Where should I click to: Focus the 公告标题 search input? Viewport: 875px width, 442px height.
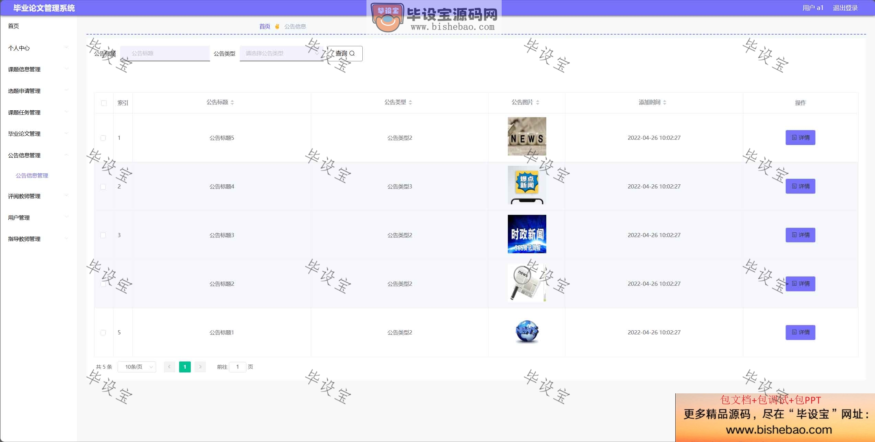point(165,53)
